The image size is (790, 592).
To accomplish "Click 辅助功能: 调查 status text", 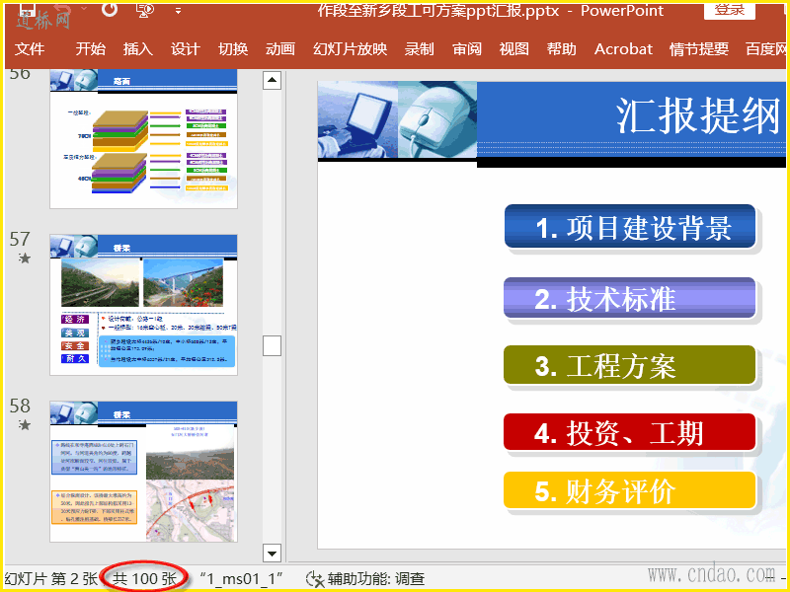I will click(x=376, y=579).
